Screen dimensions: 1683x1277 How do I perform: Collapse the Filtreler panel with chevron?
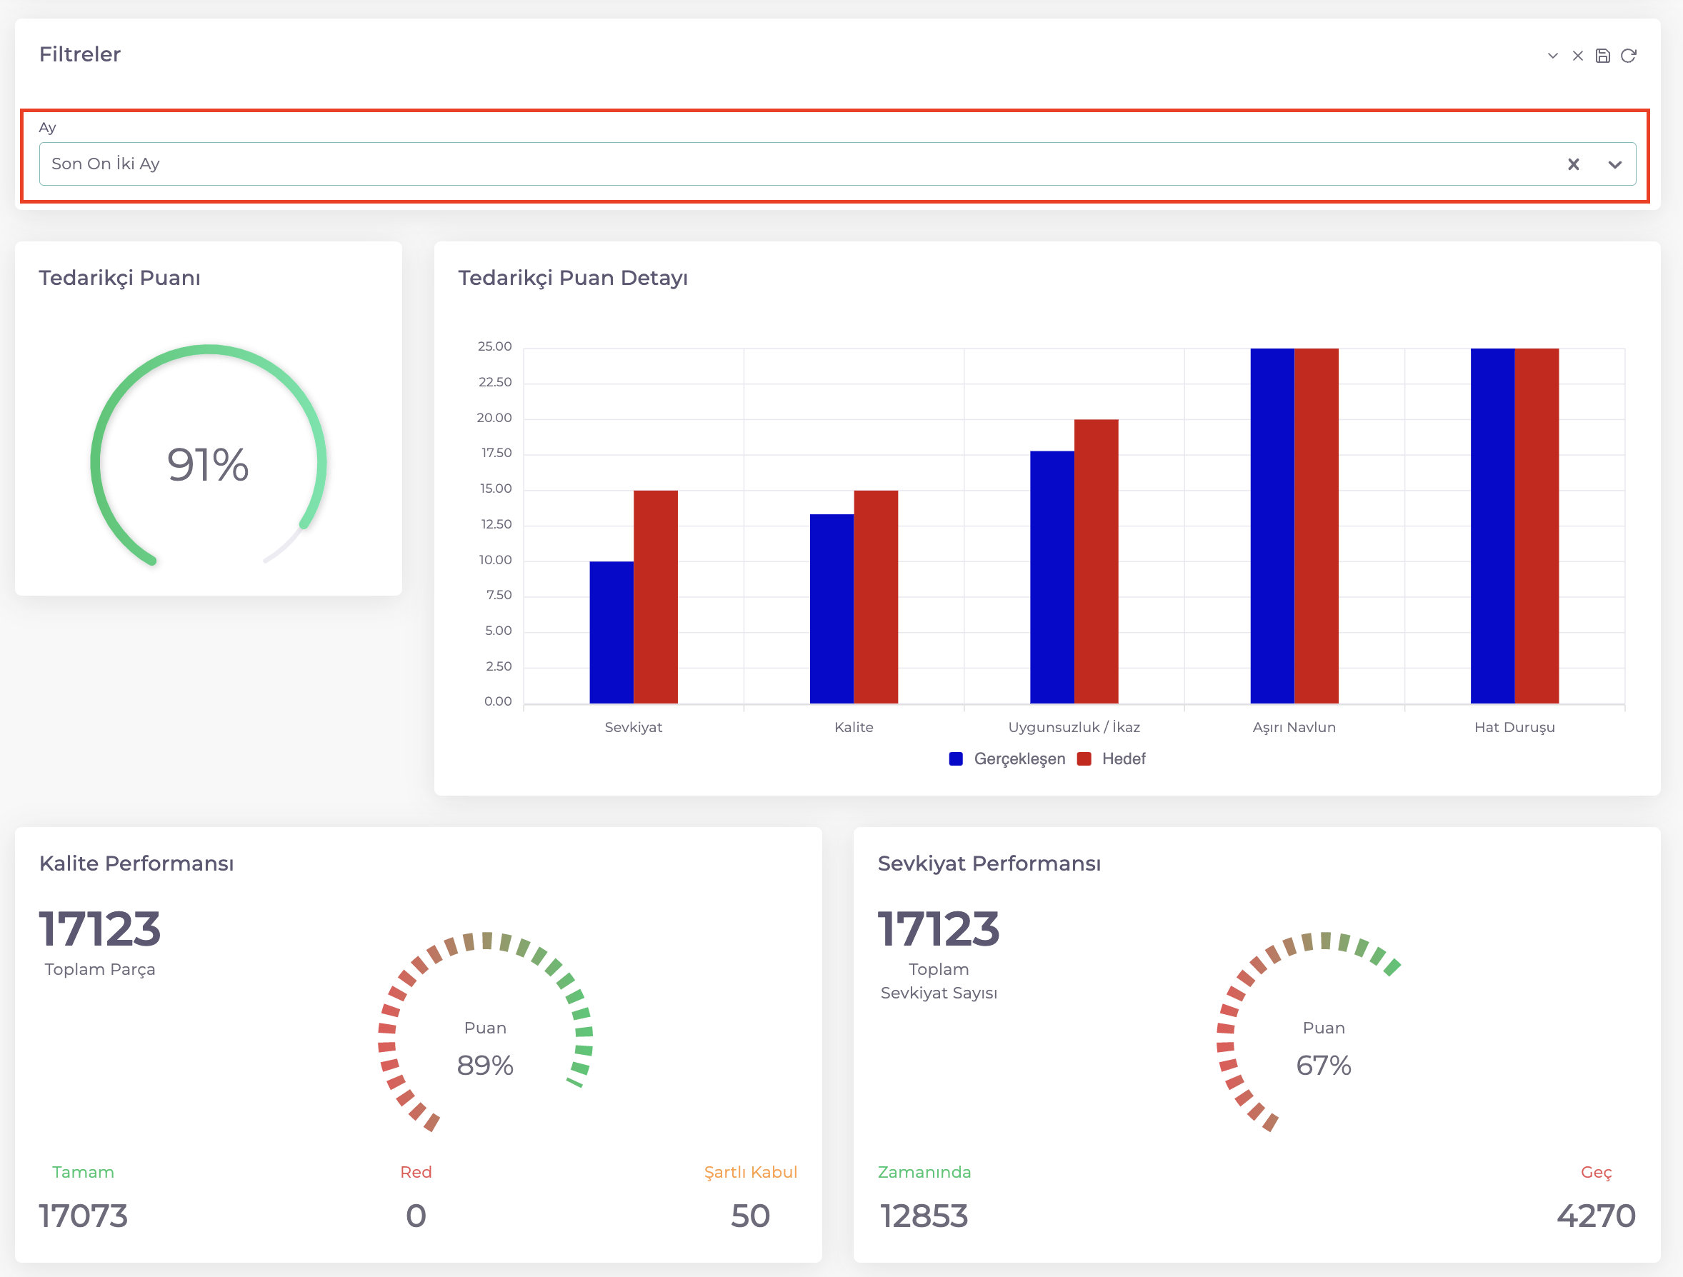pos(1553,56)
